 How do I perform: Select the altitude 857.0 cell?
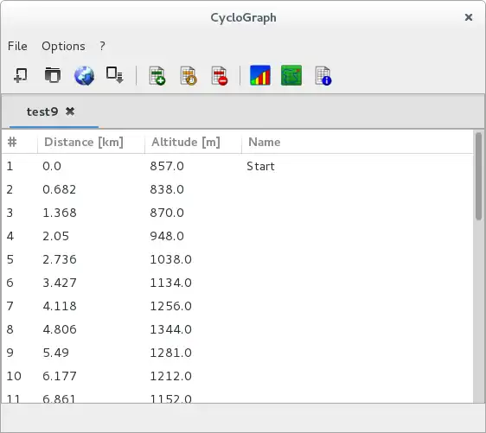click(167, 166)
